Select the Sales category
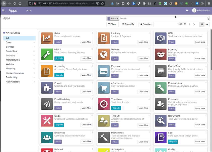 20,42
